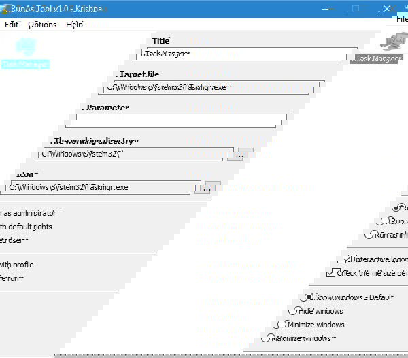This screenshot has width=408, height=358.
Task: Click the empty Parameter field
Action: pos(179,120)
